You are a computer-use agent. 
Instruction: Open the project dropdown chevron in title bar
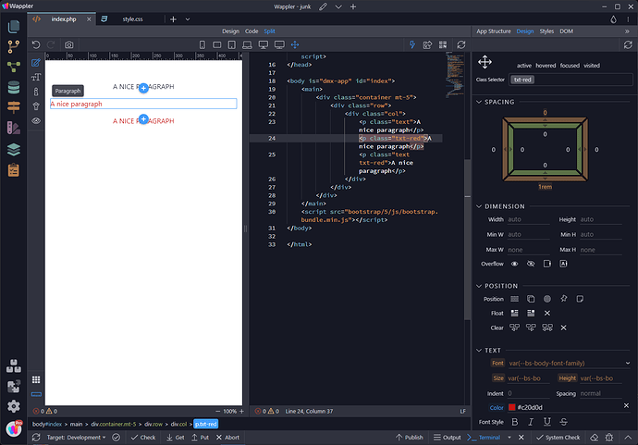click(x=338, y=6)
